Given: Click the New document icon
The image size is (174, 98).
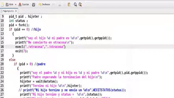Looking at the screenshot, I should (x=2, y=4).
